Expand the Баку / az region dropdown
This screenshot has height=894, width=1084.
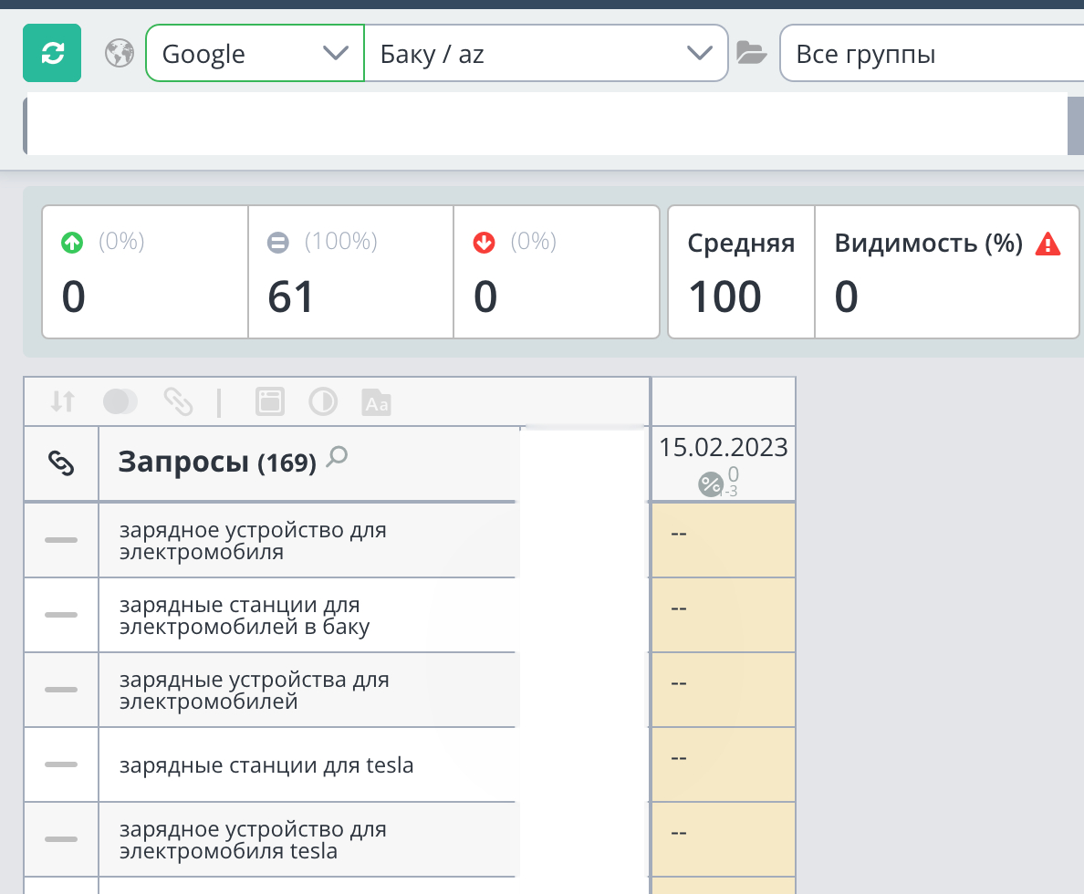point(546,54)
